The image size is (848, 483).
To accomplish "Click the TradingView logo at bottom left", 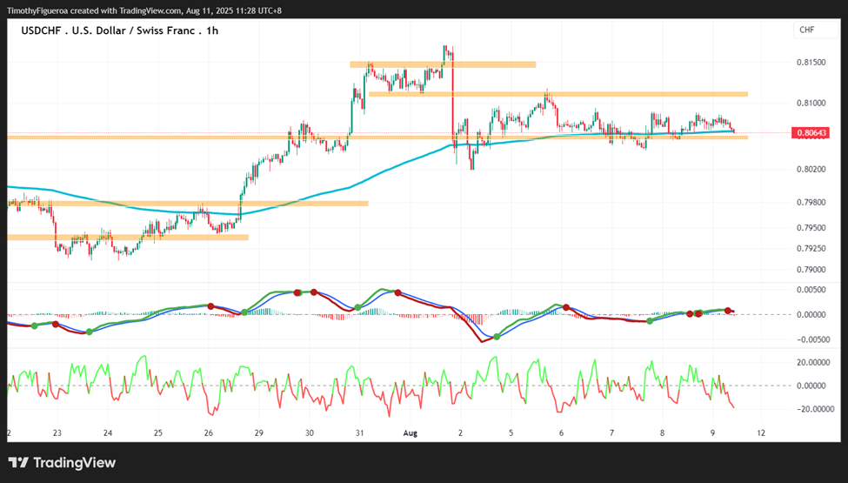I will pos(63,463).
